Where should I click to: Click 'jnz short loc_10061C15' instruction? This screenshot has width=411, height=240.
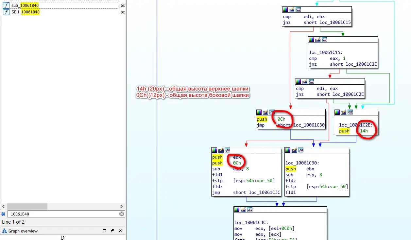click(x=317, y=23)
